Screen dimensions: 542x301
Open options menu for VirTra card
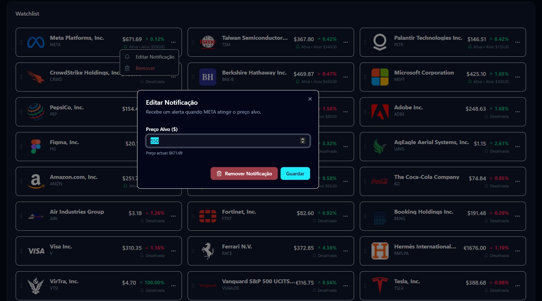173,286
